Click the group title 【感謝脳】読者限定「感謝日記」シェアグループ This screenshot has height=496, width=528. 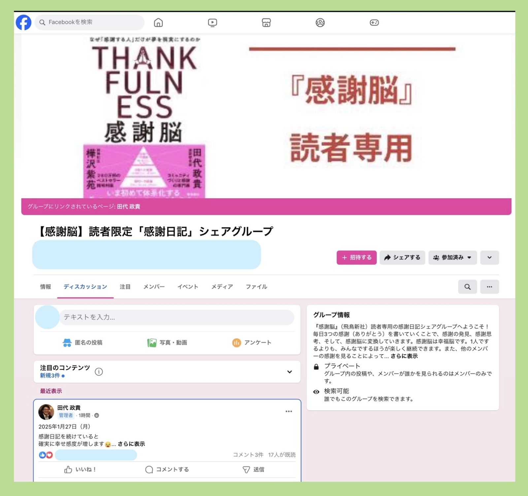pos(154,231)
